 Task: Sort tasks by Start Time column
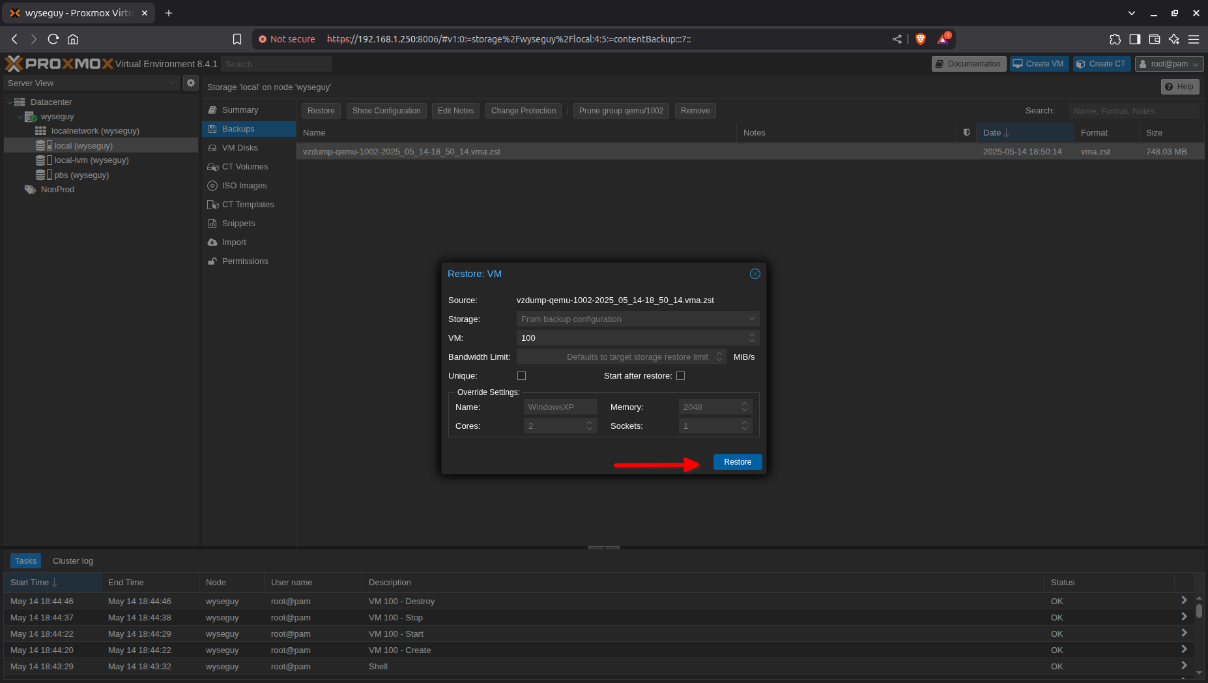[52, 583]
